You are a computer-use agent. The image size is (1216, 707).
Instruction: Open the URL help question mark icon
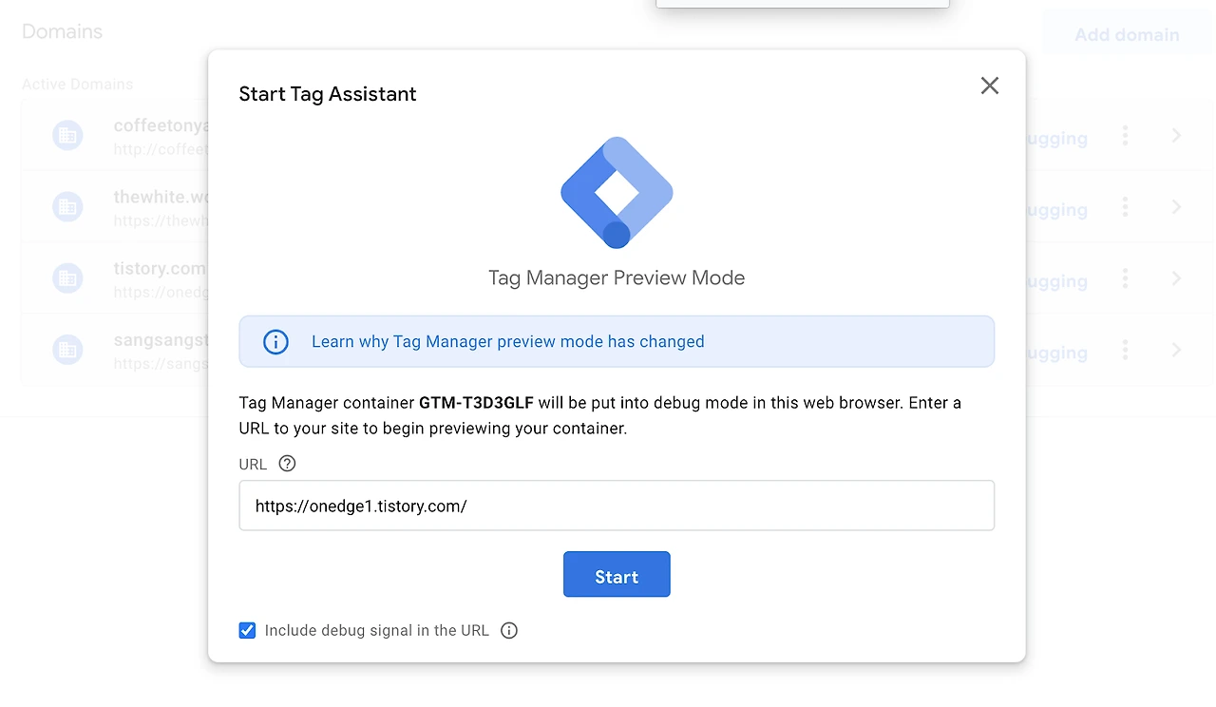[x=287, y=464]
